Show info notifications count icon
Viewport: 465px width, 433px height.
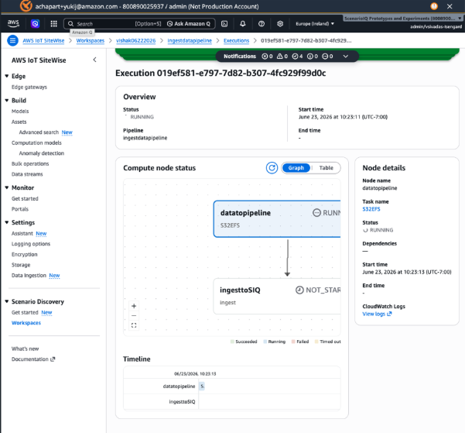pyautogui.click(x=310, y=57)
